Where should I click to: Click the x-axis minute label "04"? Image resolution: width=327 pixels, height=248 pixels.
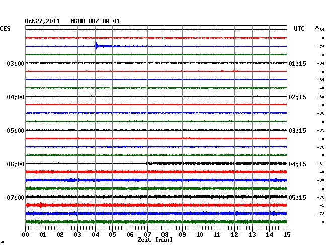point(95,235)
